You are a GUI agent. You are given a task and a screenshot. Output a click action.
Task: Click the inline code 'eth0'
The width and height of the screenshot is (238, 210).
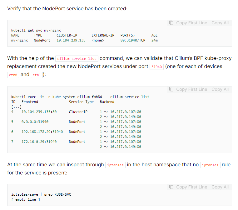pyautogui.click(x=13, y=75)
